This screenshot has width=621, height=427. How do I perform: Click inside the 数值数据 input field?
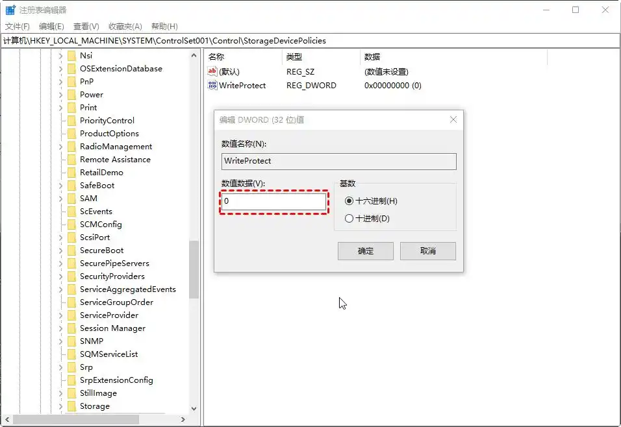click(x=273, y=202)
